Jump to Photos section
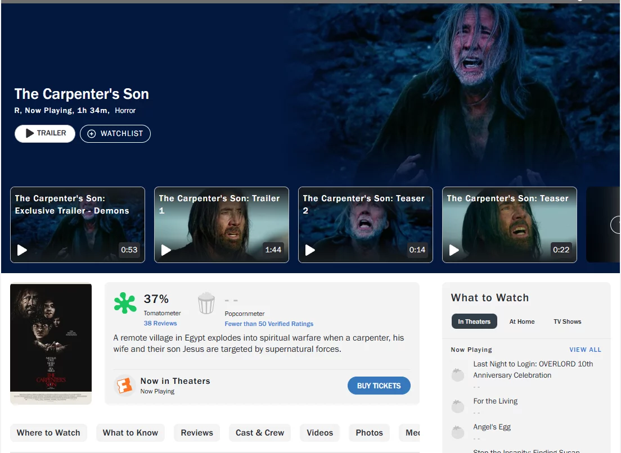The image size is (621, 453). pyautogui.click(x=369, y=433)
